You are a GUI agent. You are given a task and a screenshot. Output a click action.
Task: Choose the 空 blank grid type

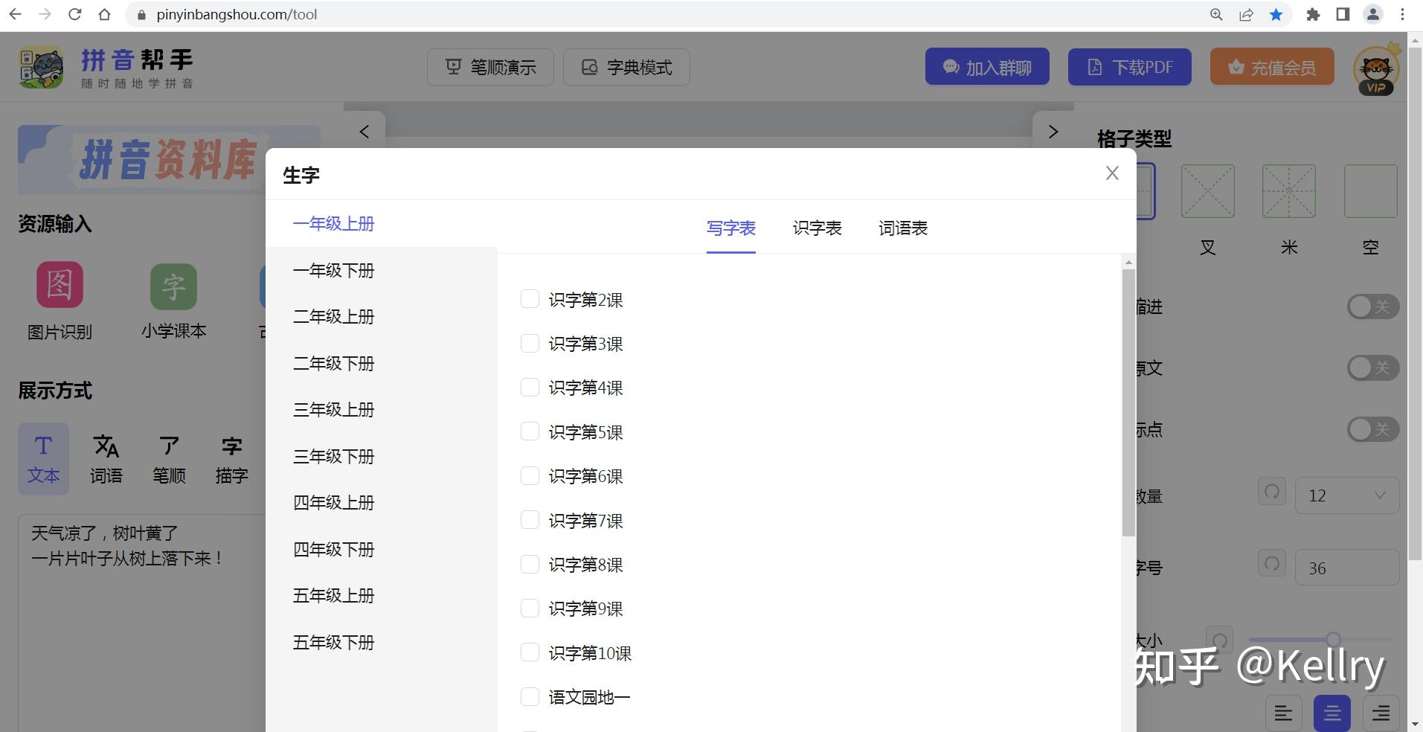pos(1371,191)
